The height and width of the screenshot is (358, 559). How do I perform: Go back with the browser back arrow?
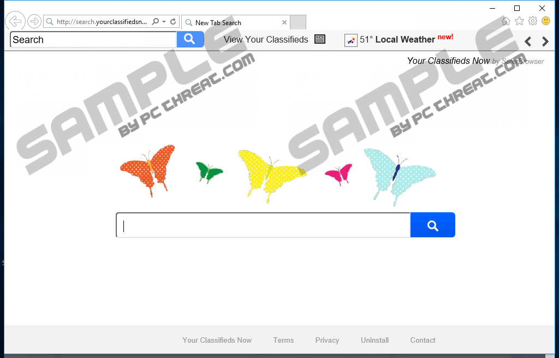tap(15, 21)
